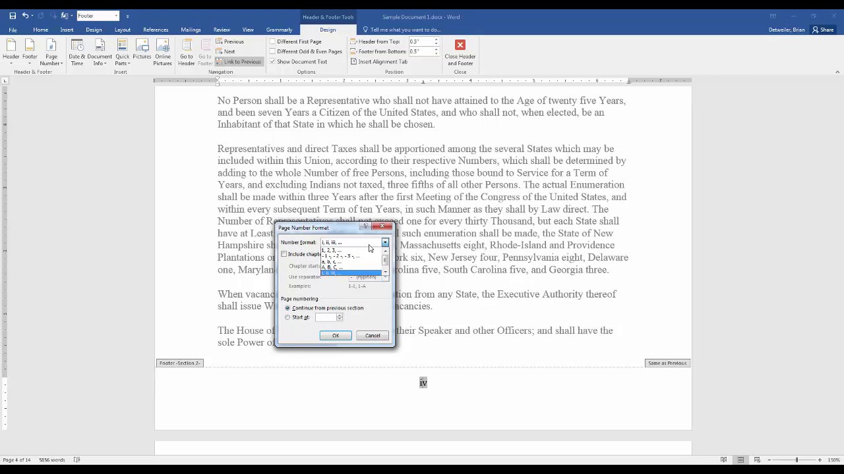Collapse the ribbon with the arrow
Image resolution: width=844 pixels, height=474 pixels.
tap(837, 72)
